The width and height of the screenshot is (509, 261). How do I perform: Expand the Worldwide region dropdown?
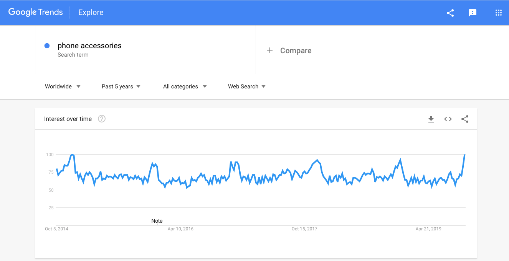pos(63,86)
